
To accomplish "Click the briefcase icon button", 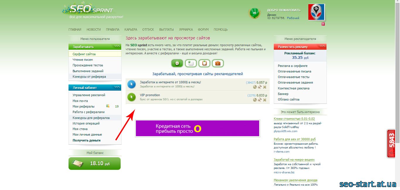I will tap(218, 63).
